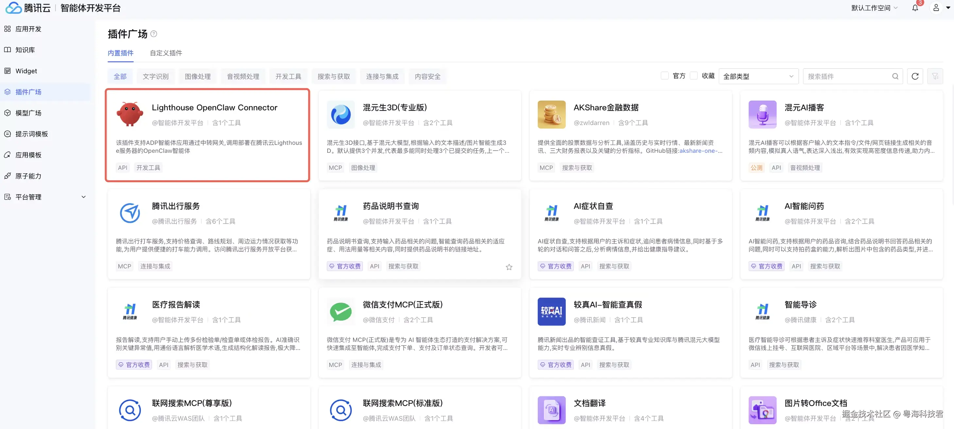Switch to the 自定义插件 tab
This screenshot has height=429, width=954.
pos(165,53)
